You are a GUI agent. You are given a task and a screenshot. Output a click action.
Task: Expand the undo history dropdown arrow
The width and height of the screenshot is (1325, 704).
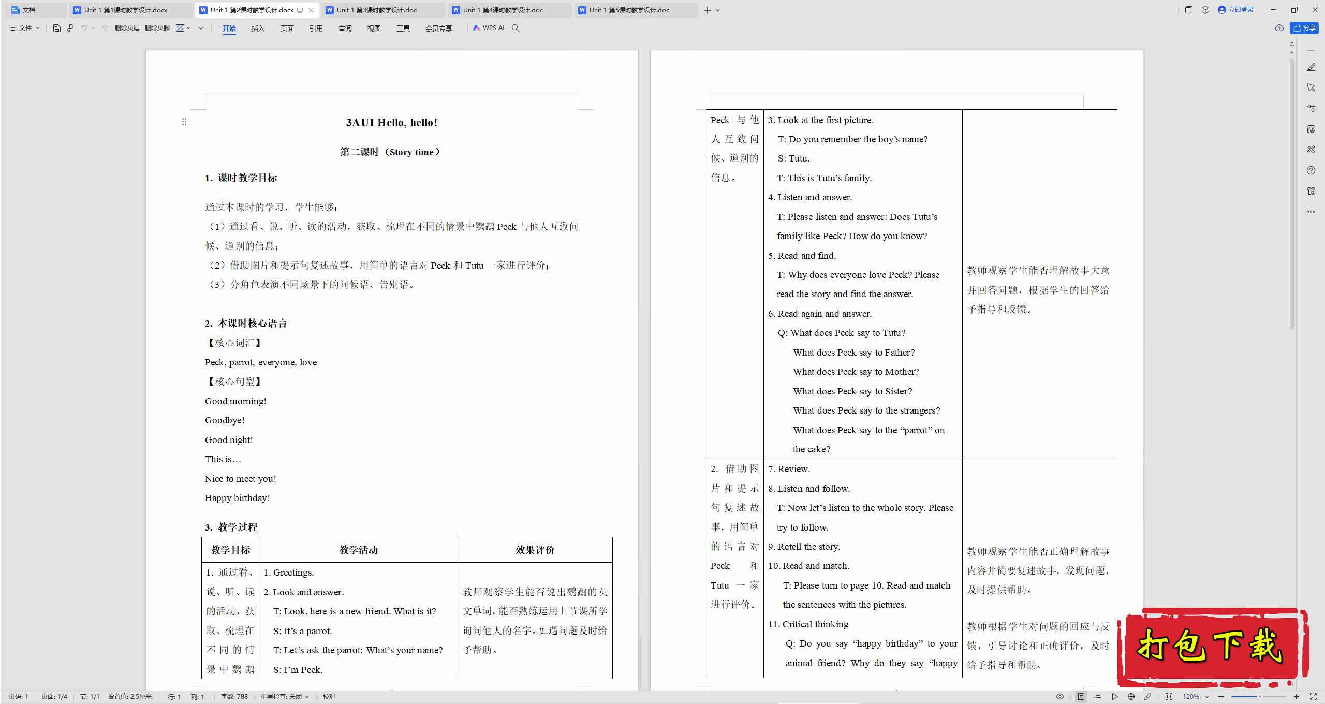(x=93, y=28)
